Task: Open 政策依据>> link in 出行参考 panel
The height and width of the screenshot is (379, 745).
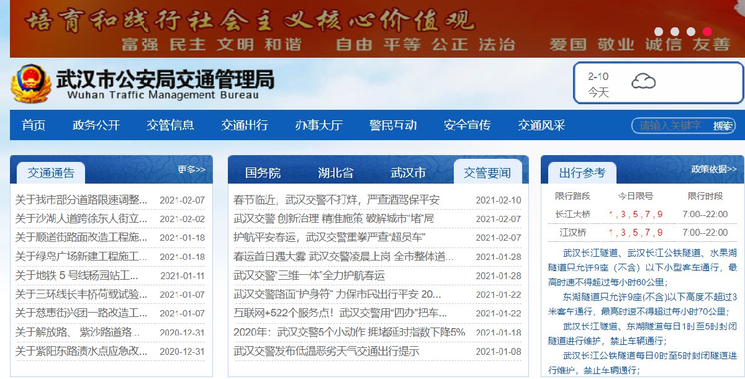Action: pyautogui.click(x=714, y=169)
